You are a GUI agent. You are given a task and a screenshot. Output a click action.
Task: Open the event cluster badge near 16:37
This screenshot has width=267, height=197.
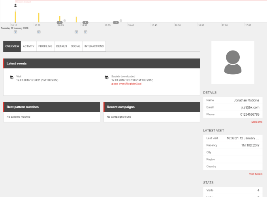coord(116,23)
